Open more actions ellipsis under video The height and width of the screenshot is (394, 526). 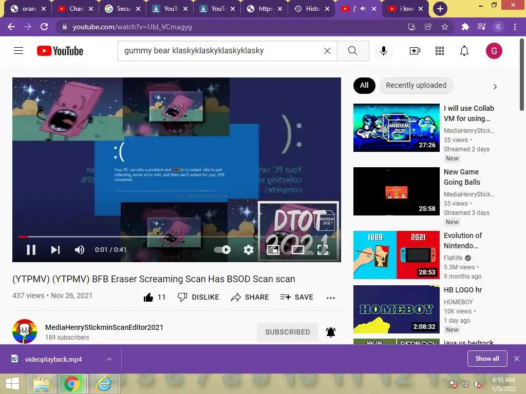331,298
